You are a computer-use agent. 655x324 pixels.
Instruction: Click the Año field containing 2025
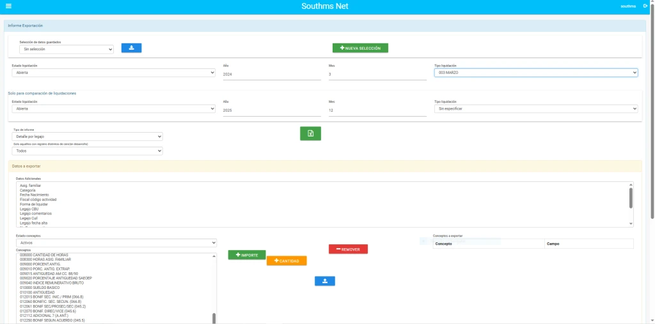pos(272,111)
